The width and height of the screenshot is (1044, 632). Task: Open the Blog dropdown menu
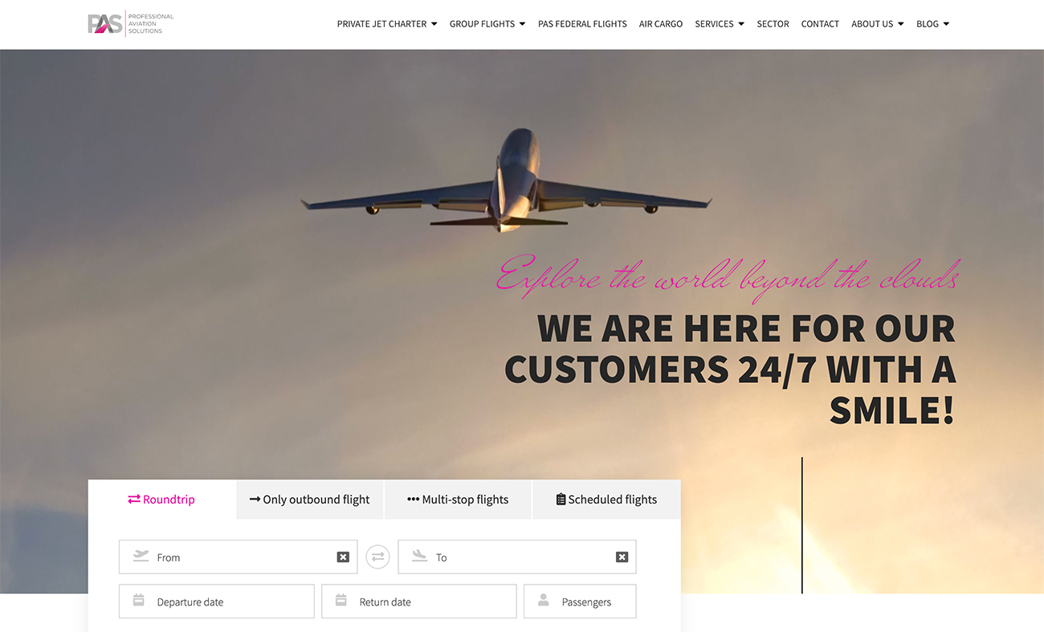(x=933, y=24)
